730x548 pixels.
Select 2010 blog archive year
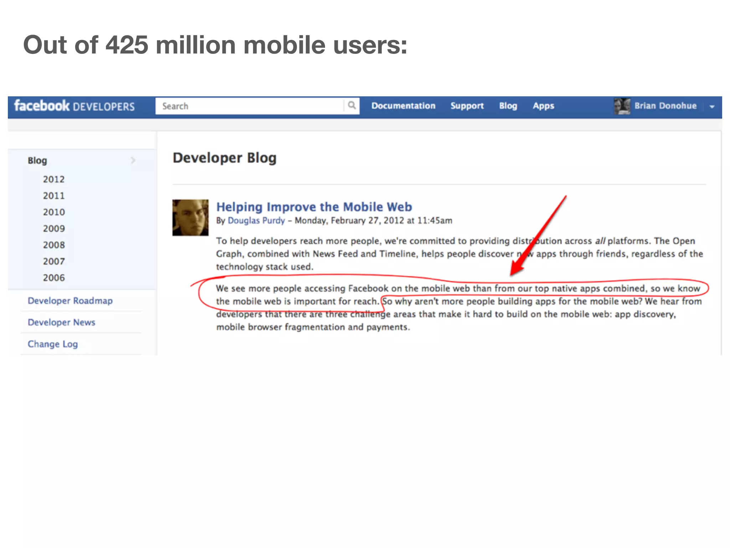click(x=54, y=212)
